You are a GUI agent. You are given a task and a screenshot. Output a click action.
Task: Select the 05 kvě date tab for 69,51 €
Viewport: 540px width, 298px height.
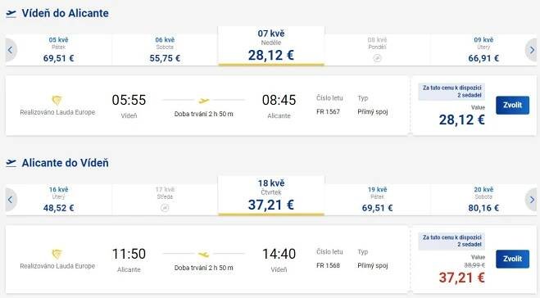58,50
